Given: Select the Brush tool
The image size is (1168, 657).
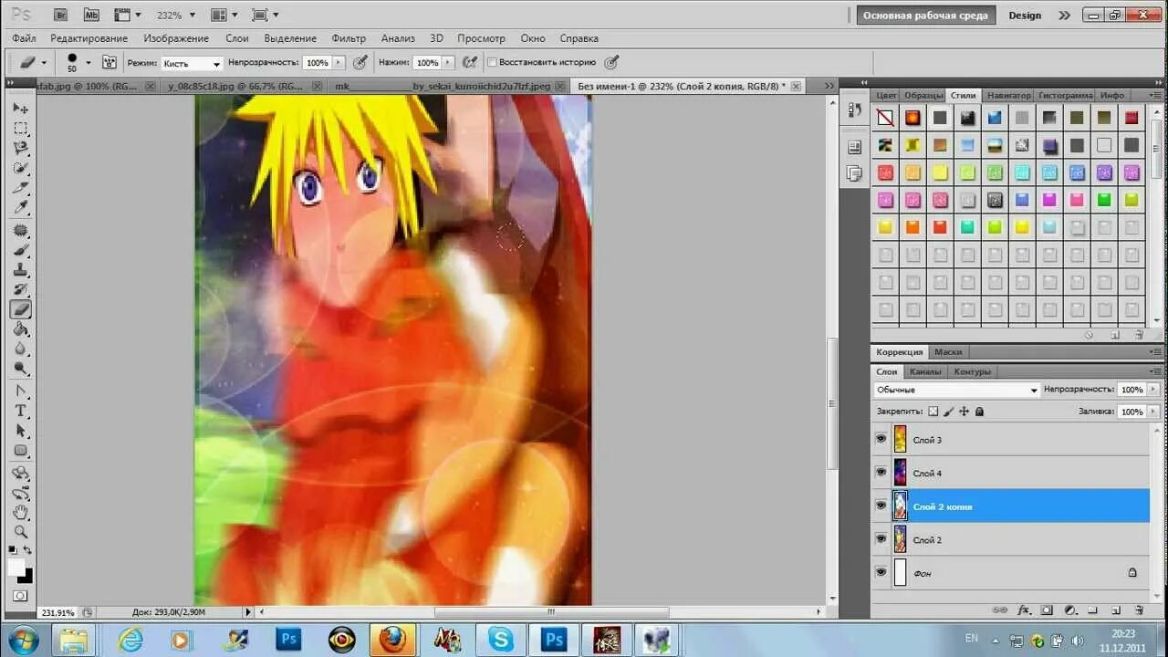Looking at the screenshot, I should pyautogui.click(x=20, y=251).
